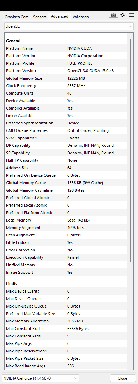Click the Preferred On-Device Queue label
Screen dimensions: 138x384
[x=31, y=175]
